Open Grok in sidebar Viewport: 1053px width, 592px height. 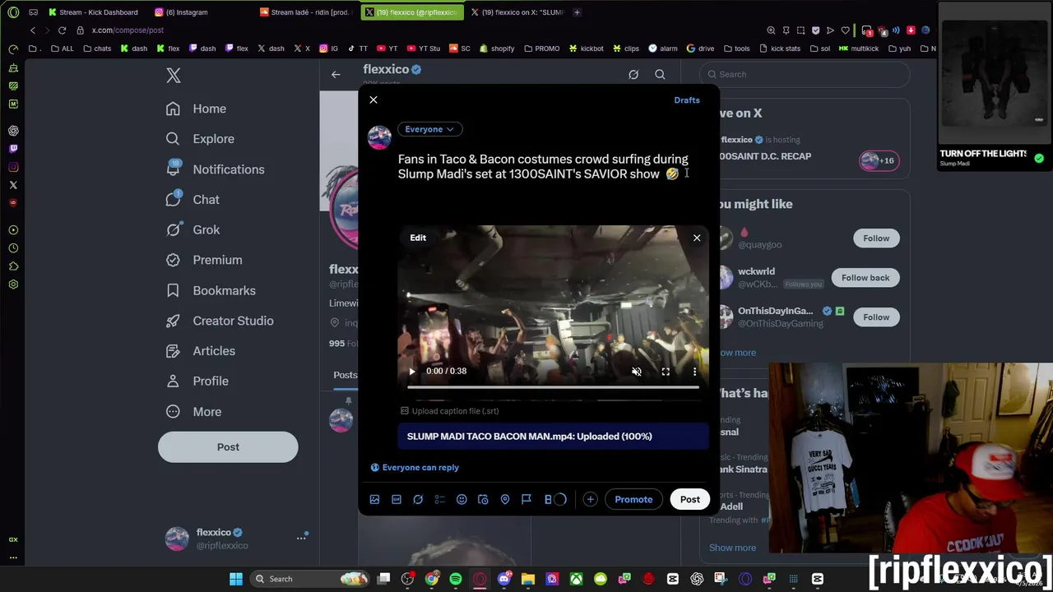[193, 230]
